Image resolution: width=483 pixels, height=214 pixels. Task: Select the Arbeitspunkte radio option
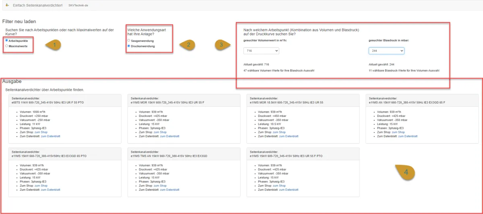point(6,41)
